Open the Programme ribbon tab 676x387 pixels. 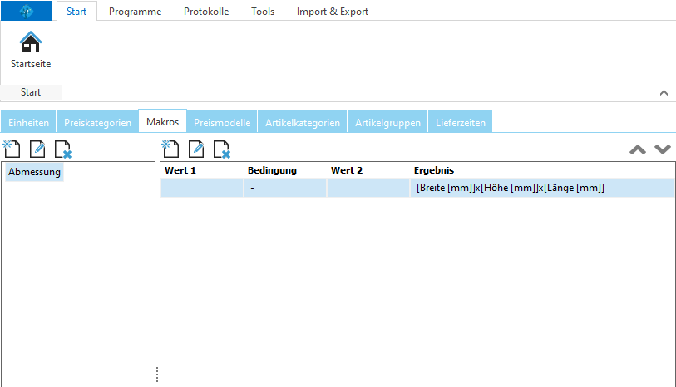[x=135, y=12]
